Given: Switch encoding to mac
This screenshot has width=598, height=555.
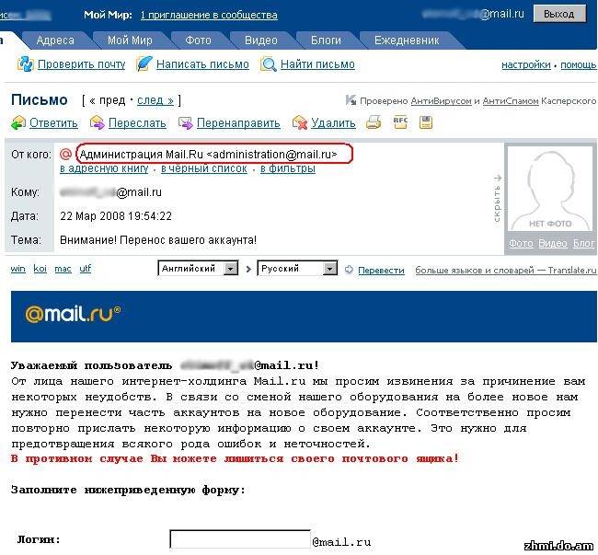Looking at the screenshot, I should 63,269.
